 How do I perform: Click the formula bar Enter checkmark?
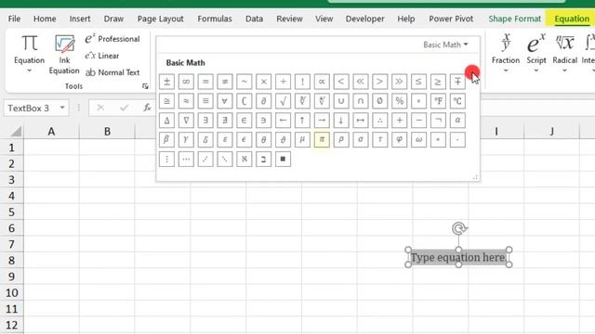click(124, 108)
